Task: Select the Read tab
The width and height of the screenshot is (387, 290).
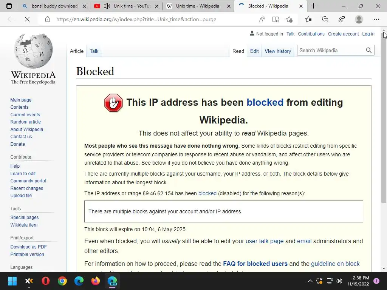Action: (x=238, y=51)
